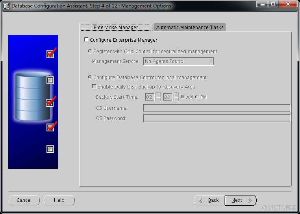The height and width of the screenshot is (214, 300).
Task: Choose the AM radio button
Action: coord(183,97)
